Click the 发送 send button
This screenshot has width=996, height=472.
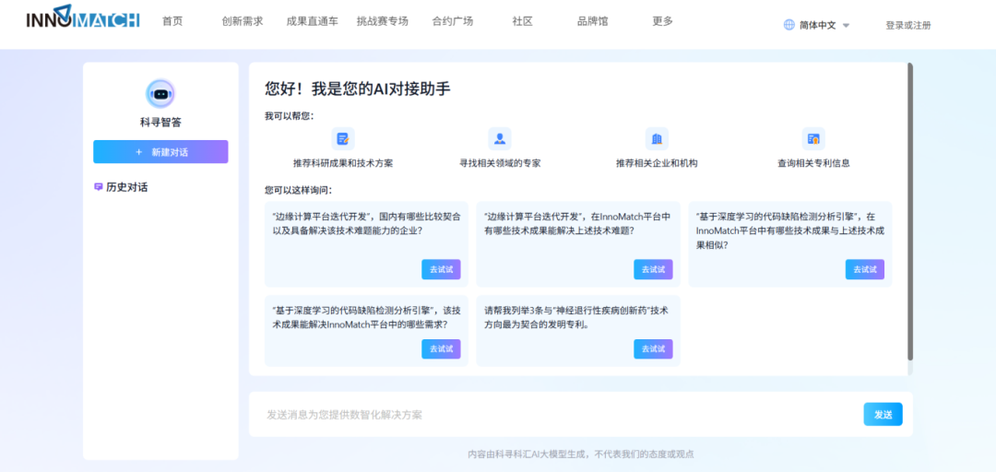click(883, 415)
